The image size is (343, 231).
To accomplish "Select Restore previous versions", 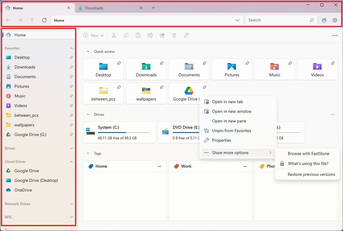I will [311, 174].
